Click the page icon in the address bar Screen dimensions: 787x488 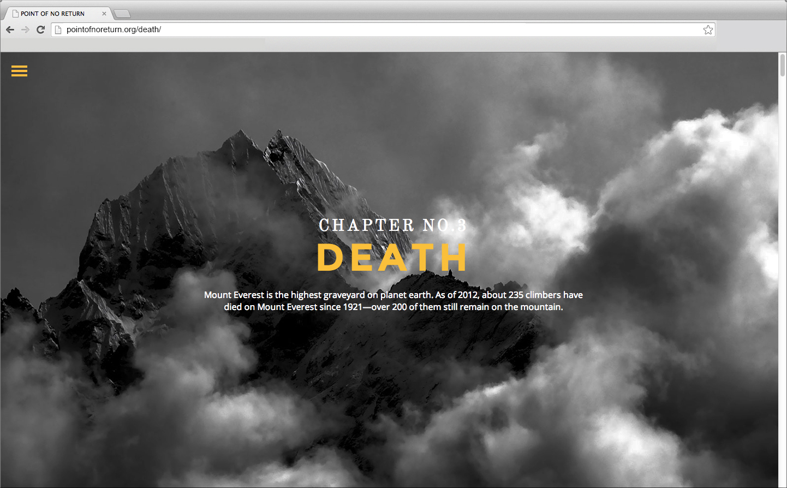(x=58, y=29)
